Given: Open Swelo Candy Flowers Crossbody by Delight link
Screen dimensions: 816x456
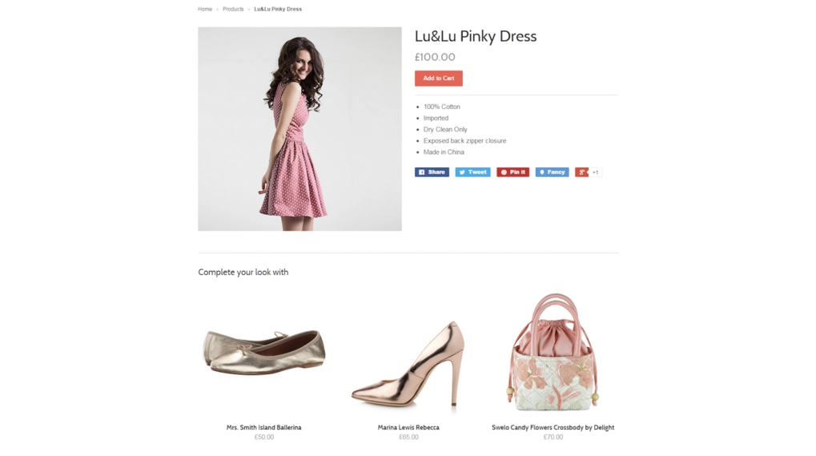Looking at the screenshot, I should (553, 427).
